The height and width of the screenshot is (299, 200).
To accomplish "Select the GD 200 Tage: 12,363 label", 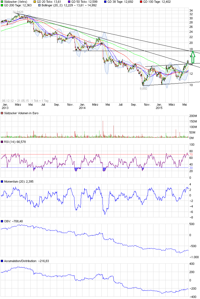I will 18,5.
